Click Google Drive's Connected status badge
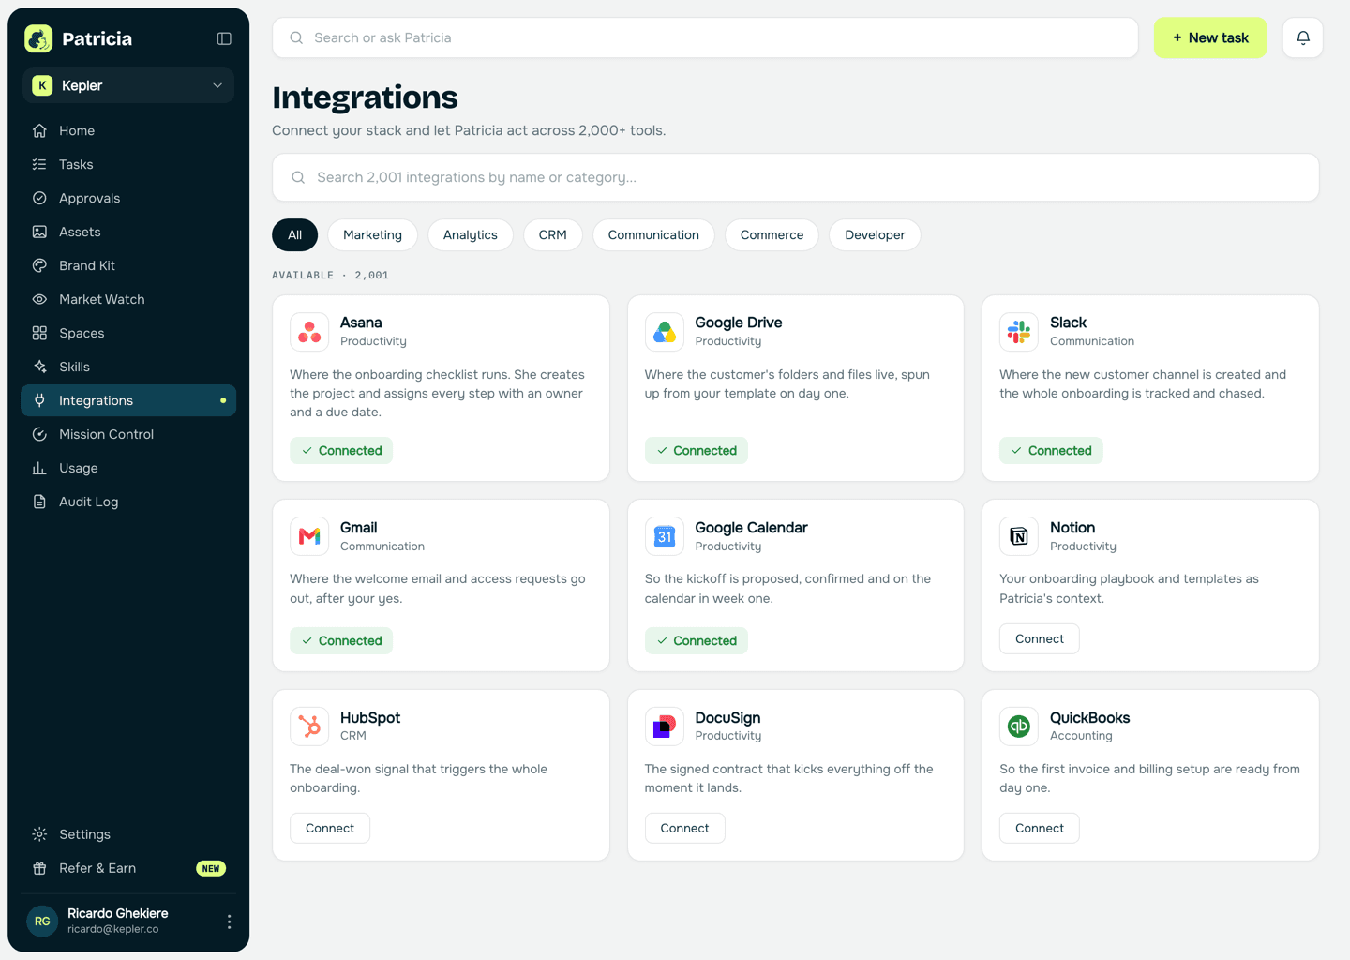The width and height of the screenshot is (1350, 960). [697, 451]
